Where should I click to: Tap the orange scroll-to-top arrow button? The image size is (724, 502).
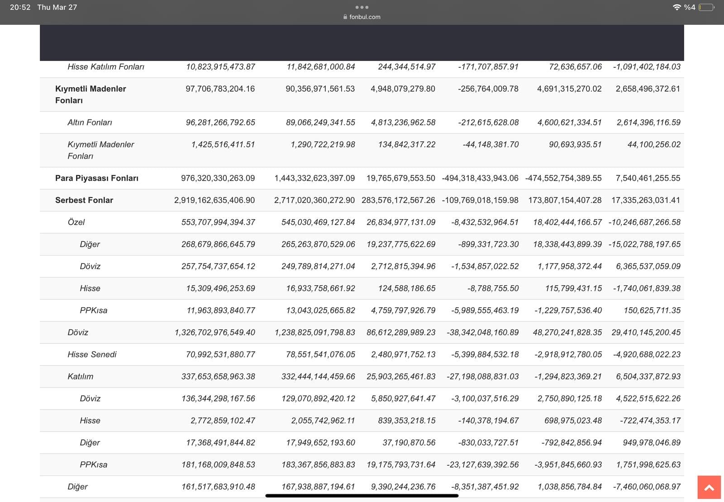pos(709,487)
